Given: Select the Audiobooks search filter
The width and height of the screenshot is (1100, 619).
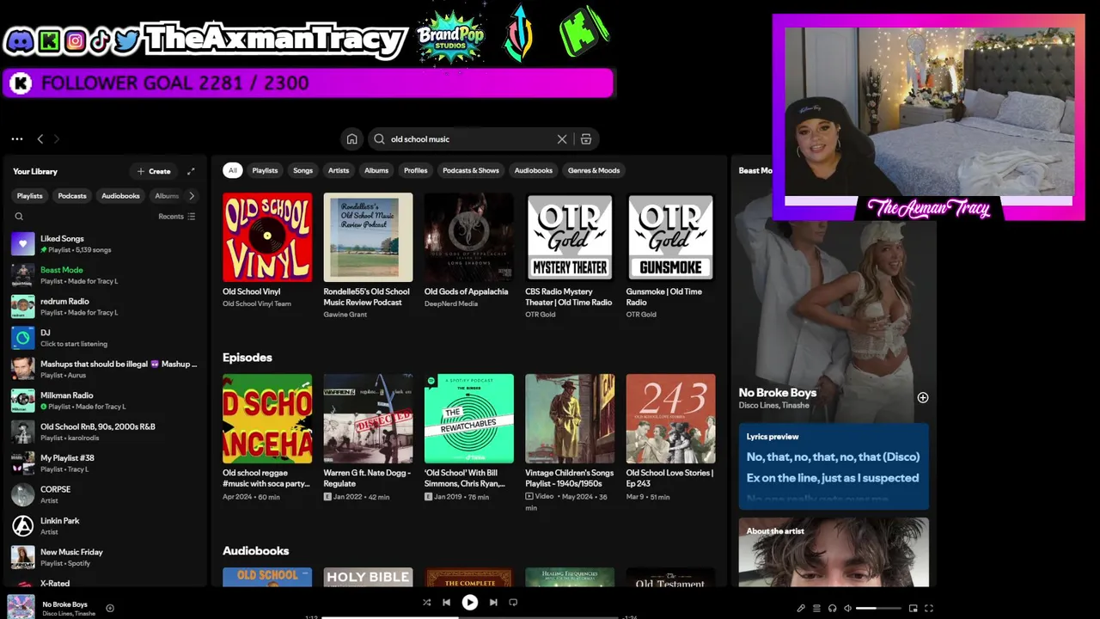Looking at the screenshot, I should click(x=534, y=170).
